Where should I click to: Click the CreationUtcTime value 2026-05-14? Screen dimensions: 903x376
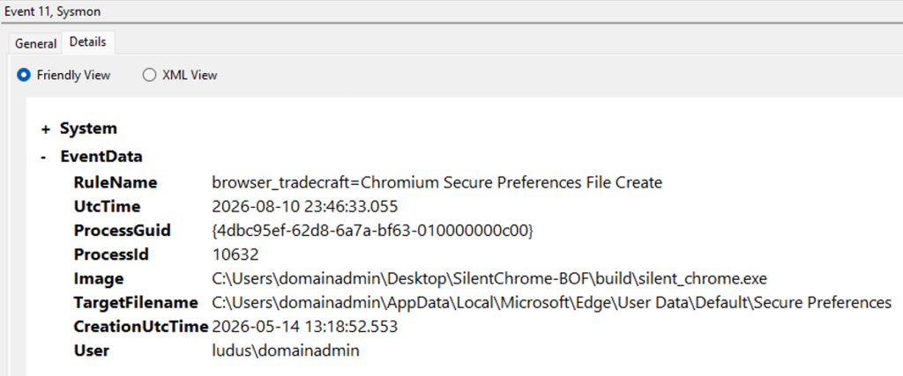click(x=304, y=327)
